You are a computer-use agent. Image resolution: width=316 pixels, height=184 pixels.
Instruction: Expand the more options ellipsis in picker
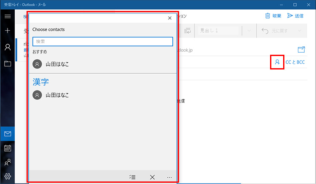[169, 177]
